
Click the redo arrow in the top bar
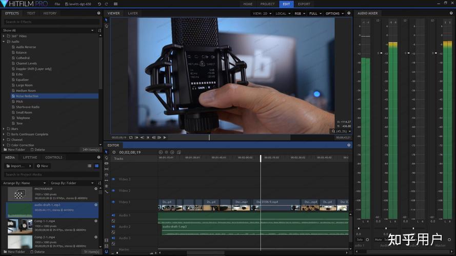coord(107,4)
